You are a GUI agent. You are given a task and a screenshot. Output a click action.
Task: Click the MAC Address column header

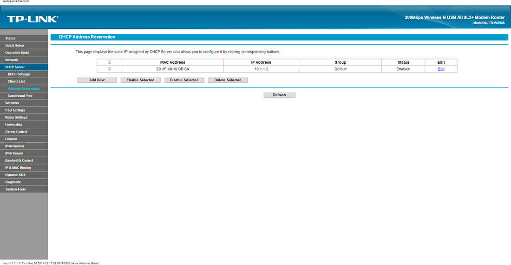(x=172, y=62)
